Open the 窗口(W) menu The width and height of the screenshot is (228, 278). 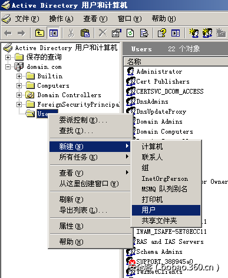point(130,19)
